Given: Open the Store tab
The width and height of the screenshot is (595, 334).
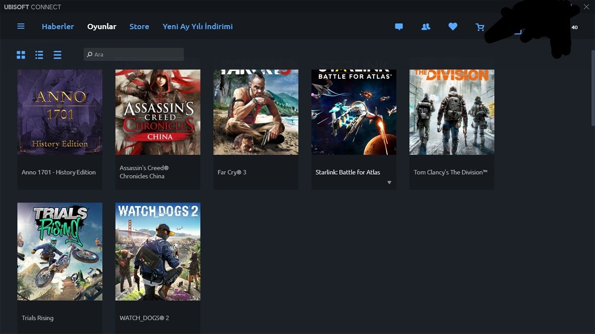Looking at the screenshot, I should point(139,27).
